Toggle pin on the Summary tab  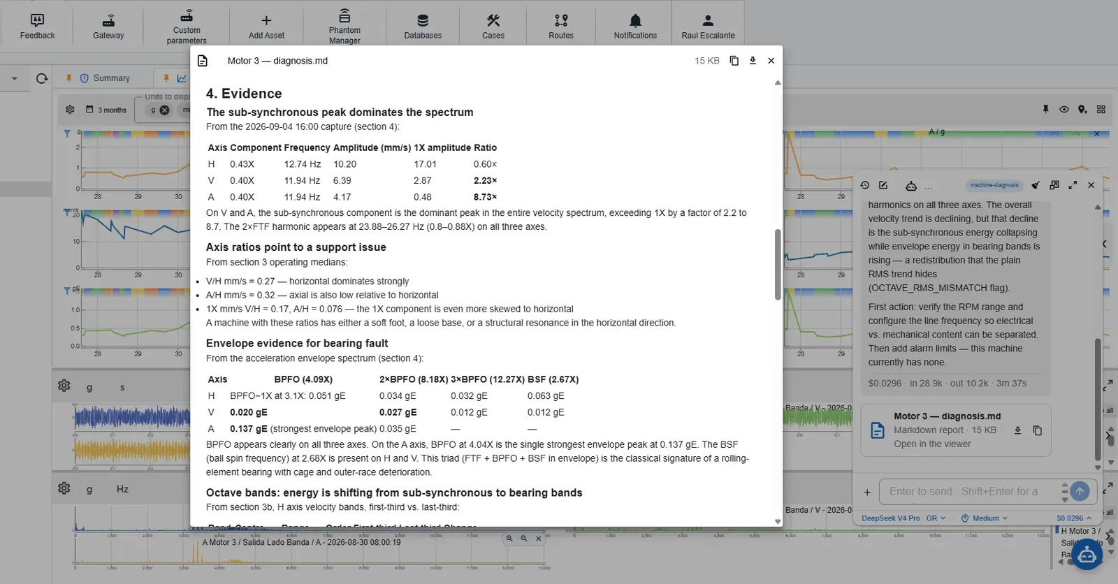(68, 78)
